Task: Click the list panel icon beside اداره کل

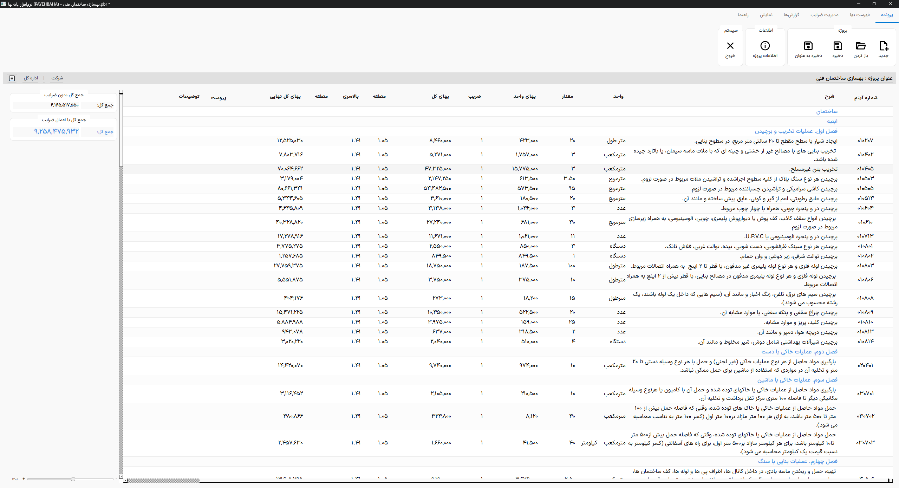Action: (x=12, y=78)
